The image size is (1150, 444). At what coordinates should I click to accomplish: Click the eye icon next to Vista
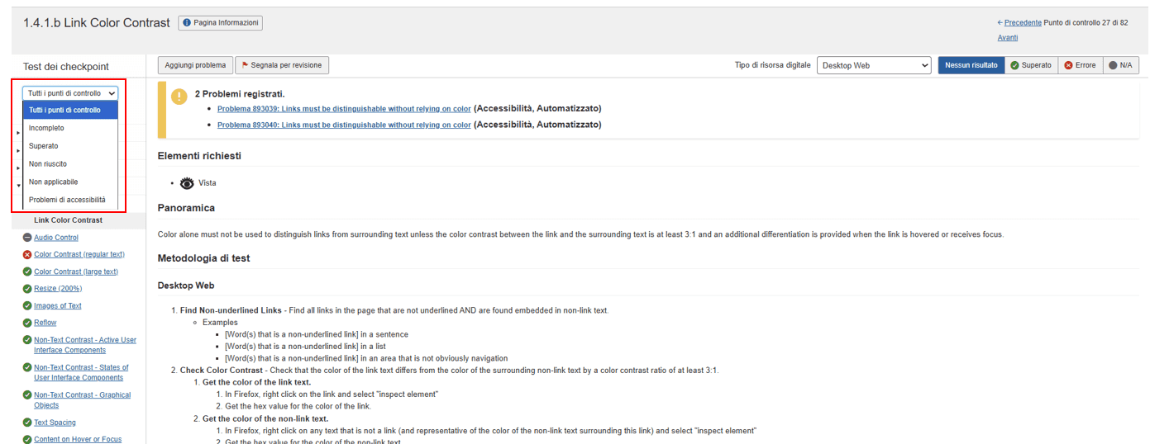[x=188, y=183]
